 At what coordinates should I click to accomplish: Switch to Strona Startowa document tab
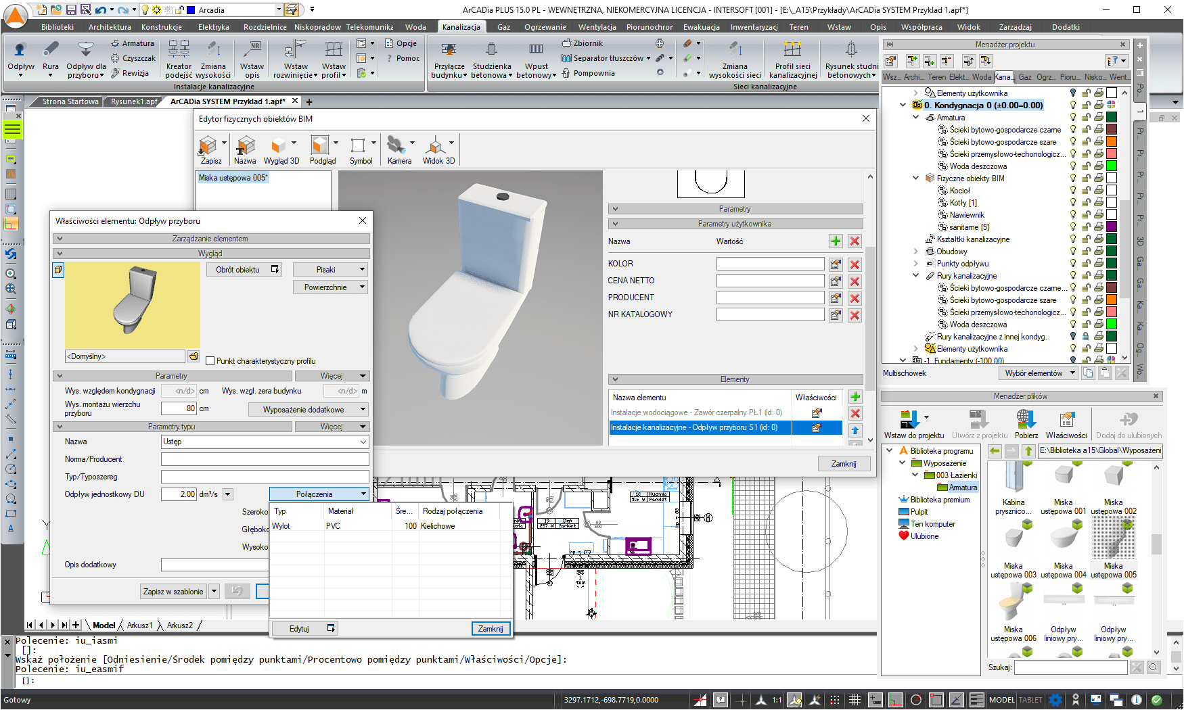(70, 101)
